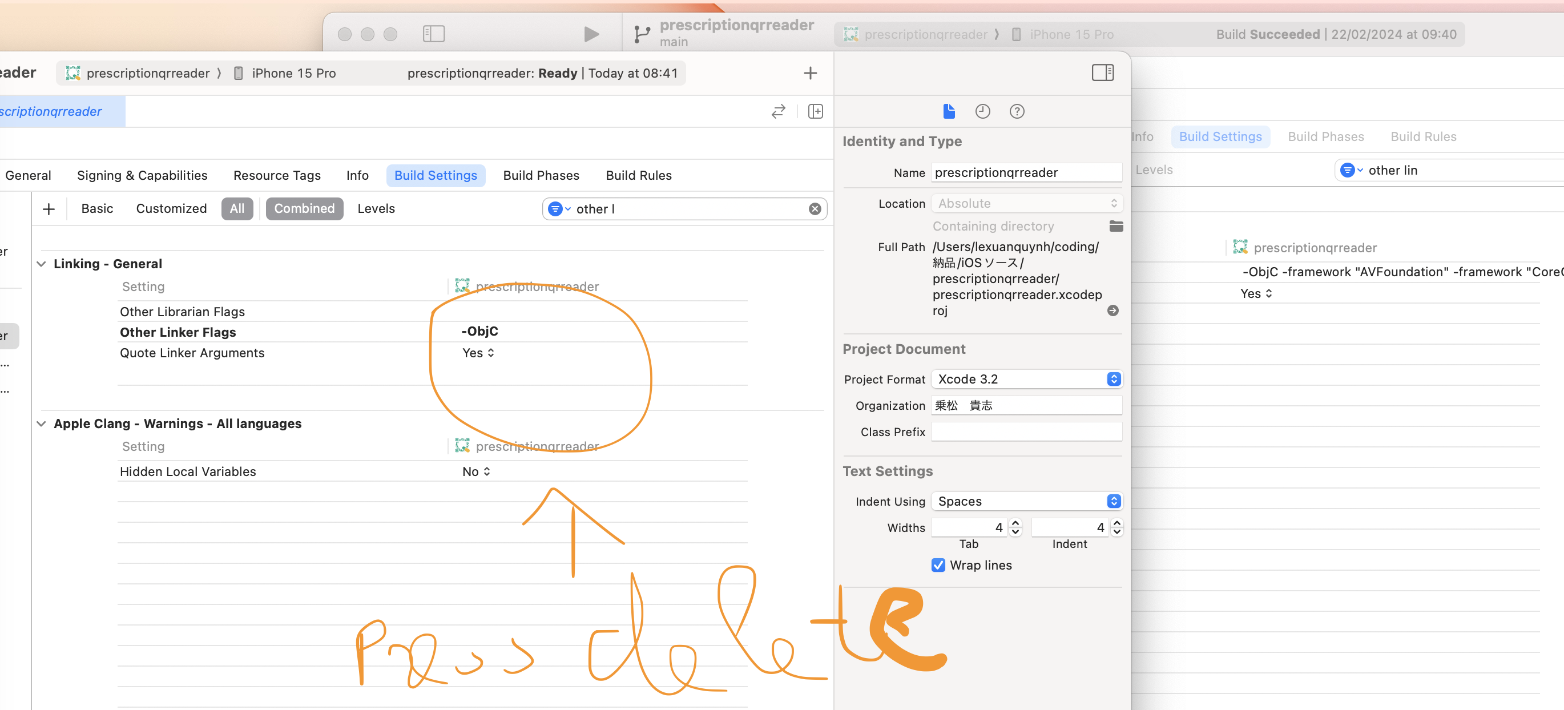The width and height of the screenshot is (1564, 710).
Task: Hide the inspector panel toggle icon
Action: 1102,73
